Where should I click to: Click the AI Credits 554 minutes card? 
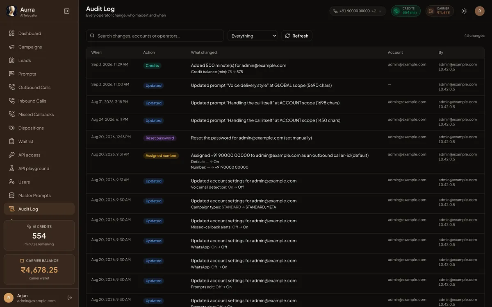pos(39,235)
